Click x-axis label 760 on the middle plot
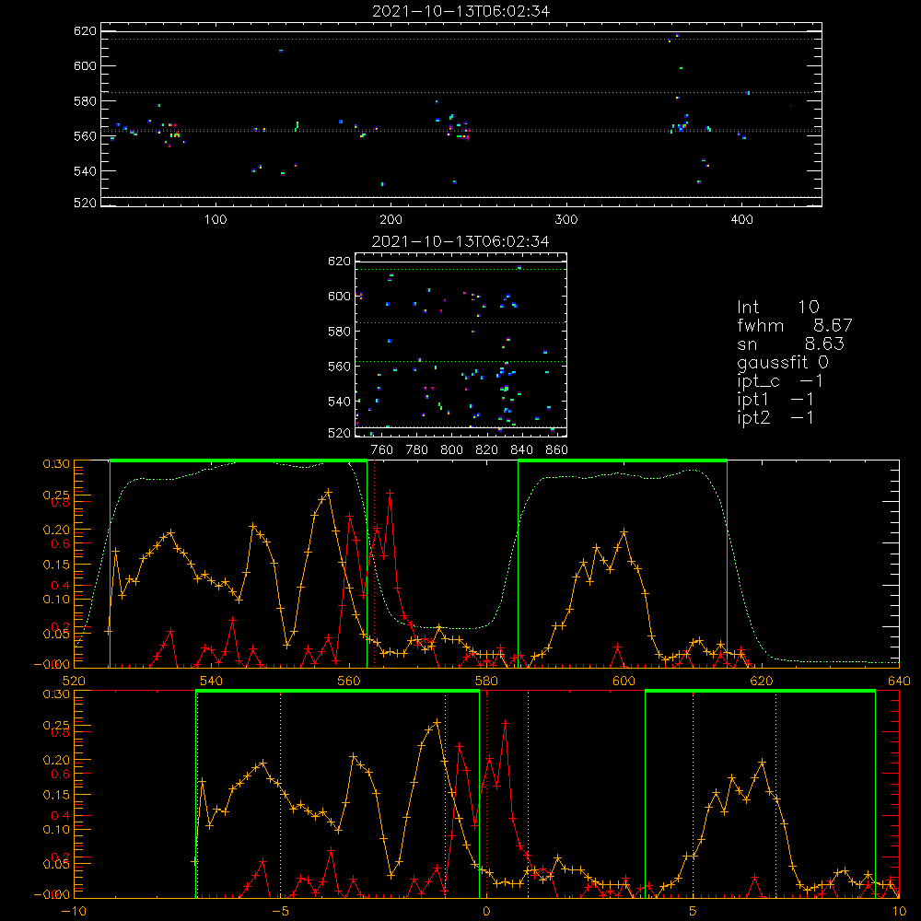The height and width of the screenshot is (921, 921). tap(382, 450)
